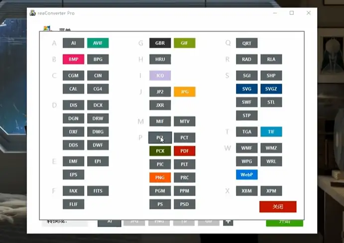Click the plus button to add format

click(228, 222)
